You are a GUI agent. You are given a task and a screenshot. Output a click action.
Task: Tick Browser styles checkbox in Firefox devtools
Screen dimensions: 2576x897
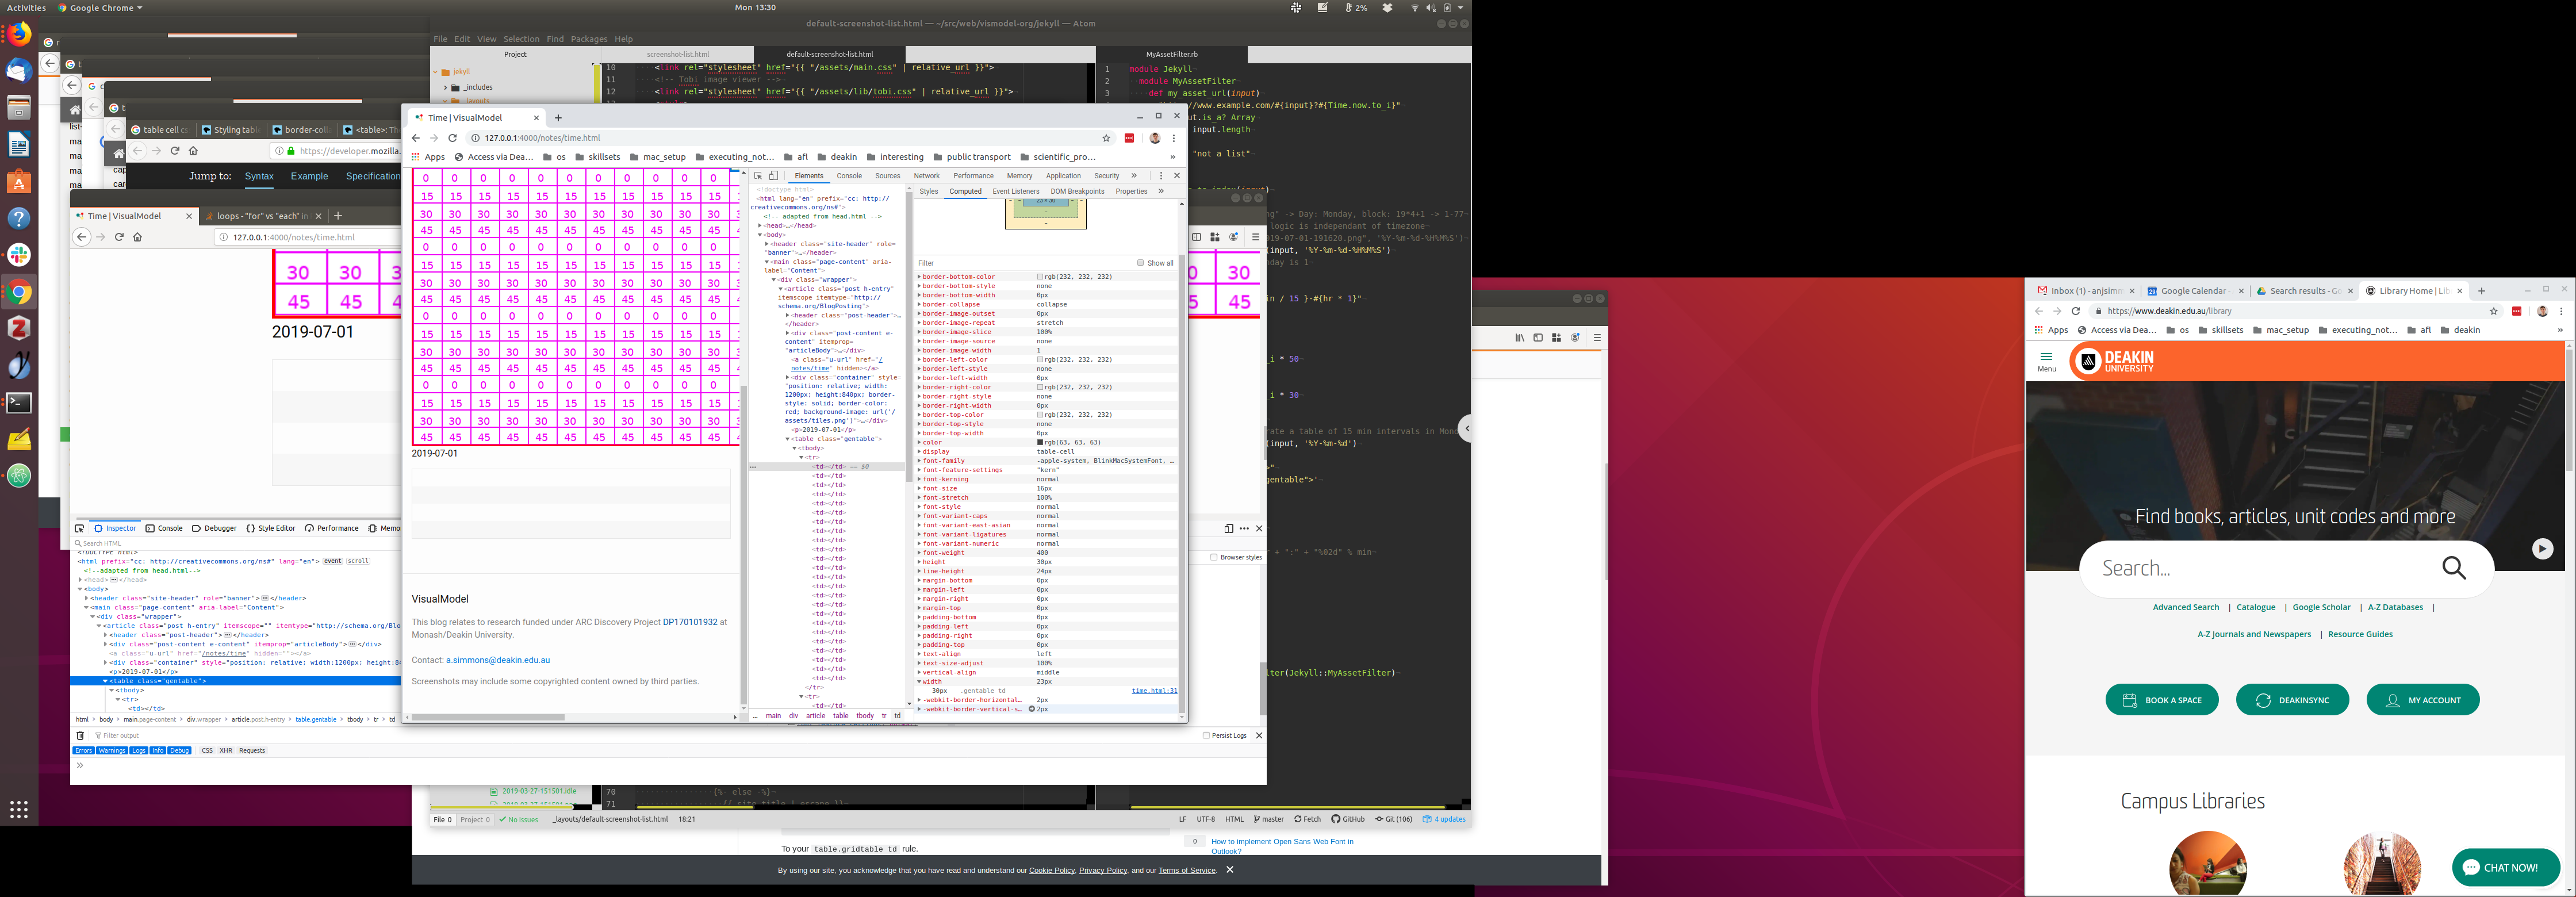point(1214,557)
